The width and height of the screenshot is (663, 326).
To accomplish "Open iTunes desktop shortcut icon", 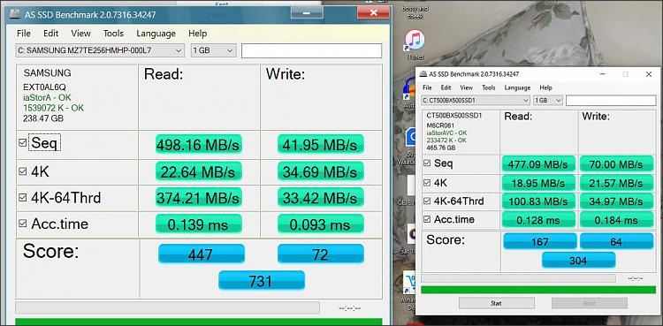I will tap(415, 41).
